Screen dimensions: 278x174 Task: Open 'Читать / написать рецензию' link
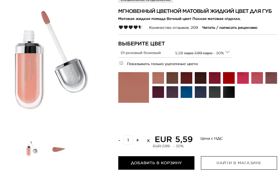[x=229, y=28]
